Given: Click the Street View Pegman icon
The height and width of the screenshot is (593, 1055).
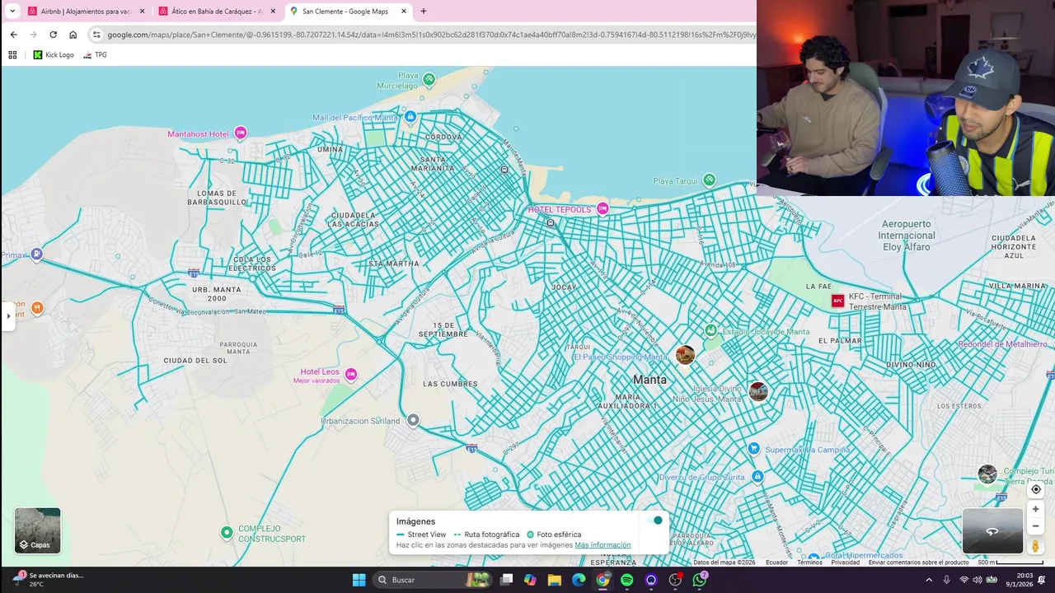Looking at the screenshot, I should (x=1036, y=546).
